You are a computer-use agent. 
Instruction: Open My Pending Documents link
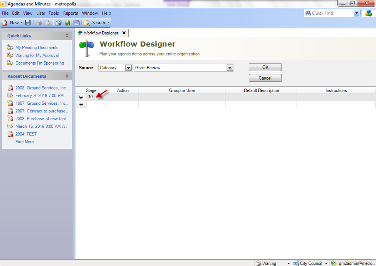tap(37, 48)
